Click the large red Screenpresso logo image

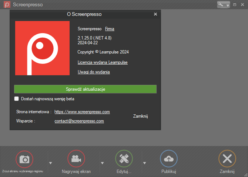click(42, 48)
